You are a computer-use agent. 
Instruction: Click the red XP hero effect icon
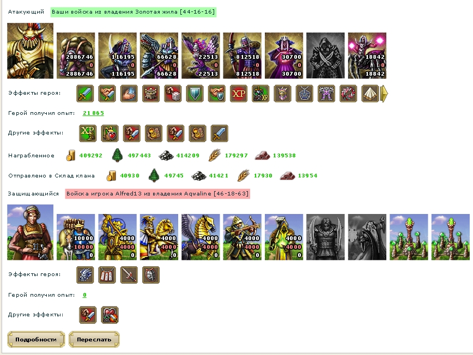pyautogui.click(x=239, y=94)
